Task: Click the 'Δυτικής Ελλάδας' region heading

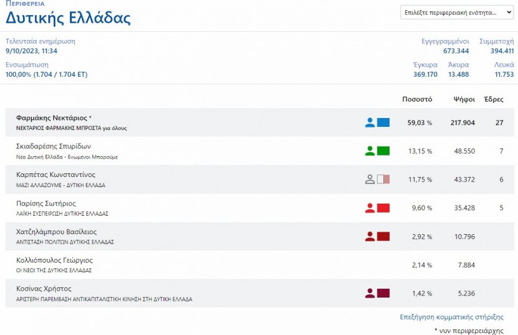Action: click(x=68, y=18)
